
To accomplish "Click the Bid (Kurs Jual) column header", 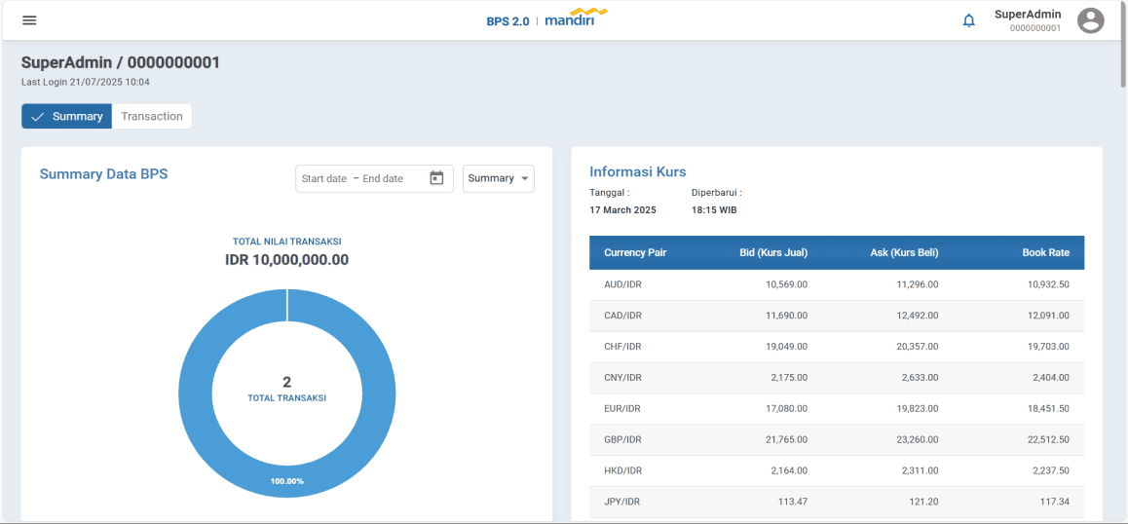I will [x=773, y=252].
